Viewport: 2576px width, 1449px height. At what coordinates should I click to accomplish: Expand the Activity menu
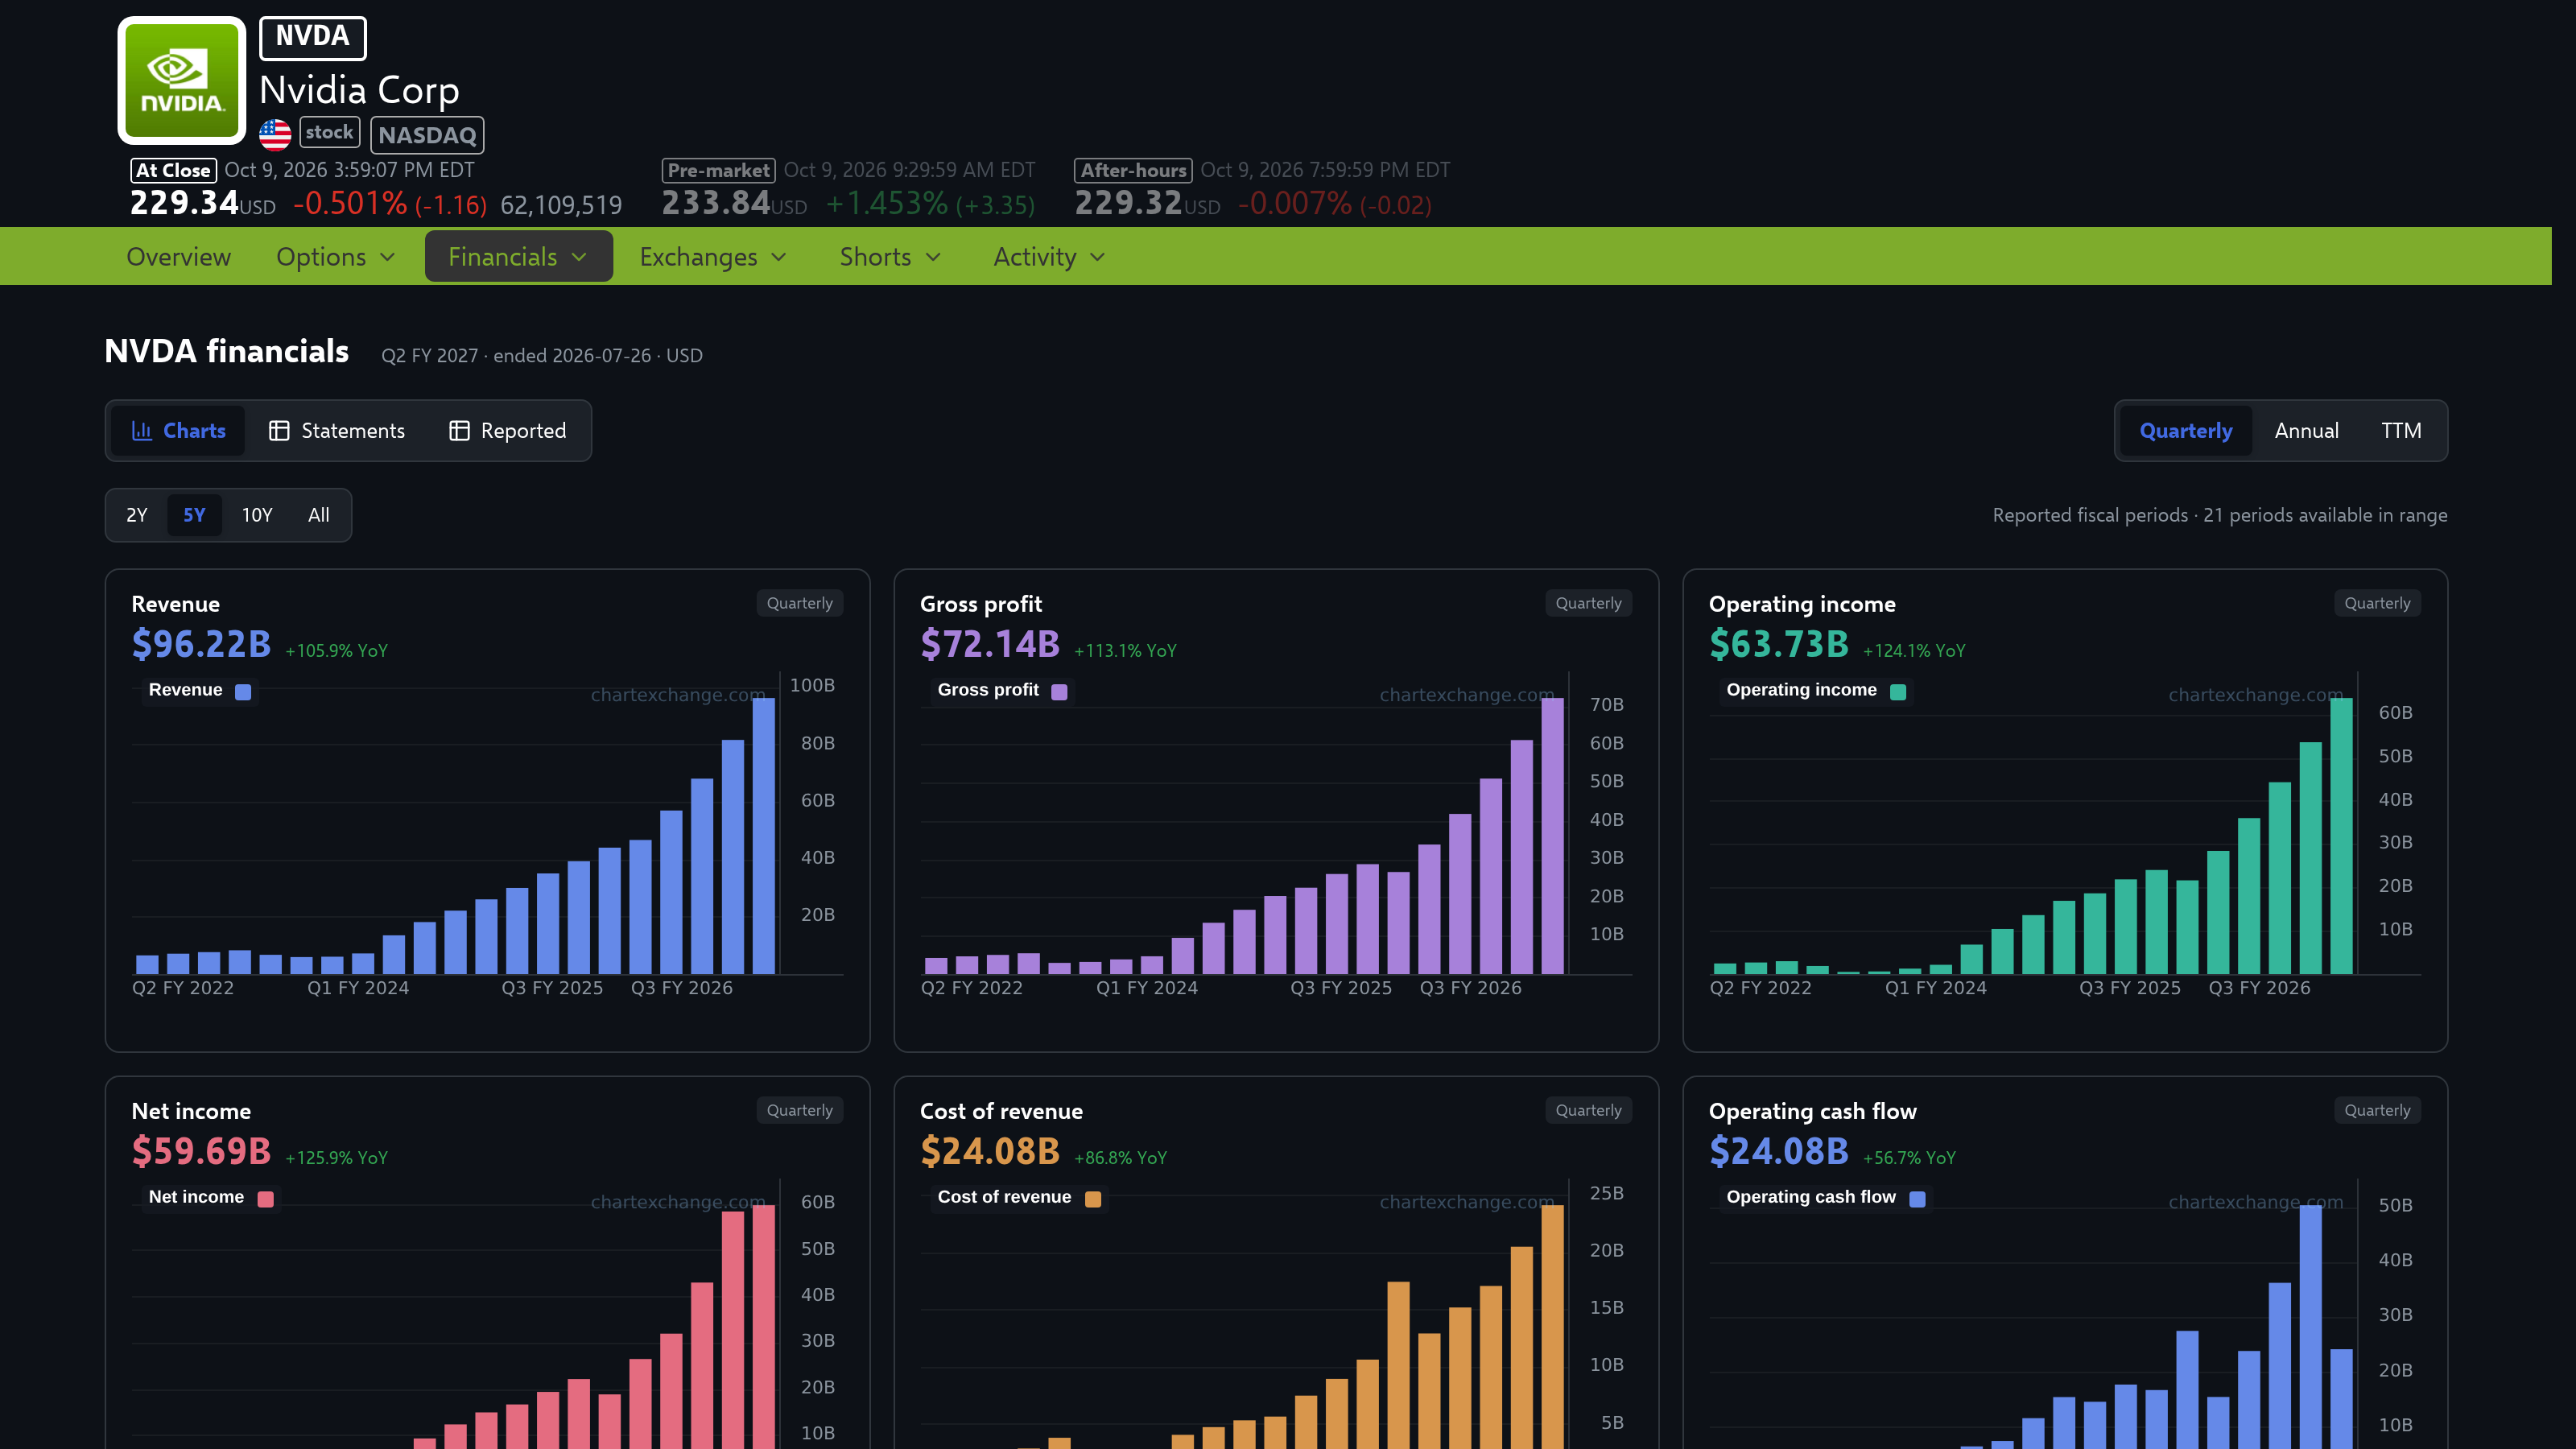coord(1050,257)
